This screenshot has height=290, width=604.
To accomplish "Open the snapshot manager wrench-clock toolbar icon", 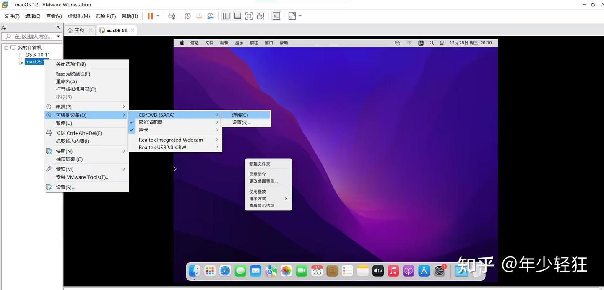I will 211,16.
